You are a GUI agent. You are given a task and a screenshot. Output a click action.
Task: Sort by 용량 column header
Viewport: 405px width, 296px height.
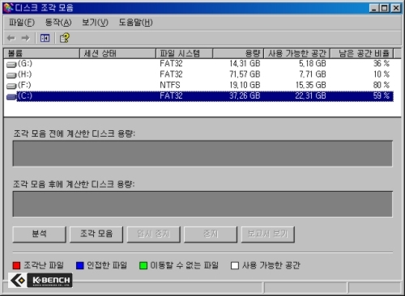[238, 53]
